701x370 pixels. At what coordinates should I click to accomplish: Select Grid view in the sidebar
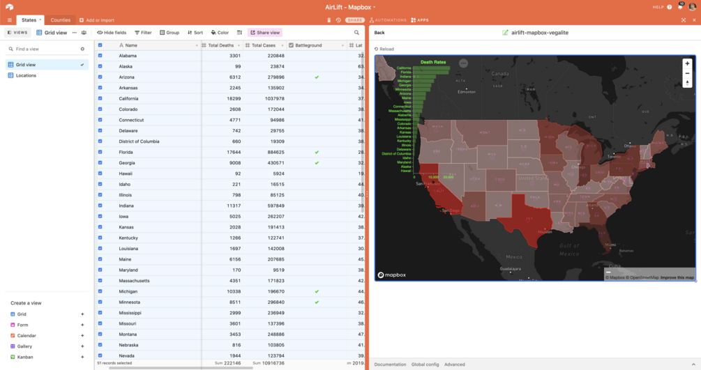click(47, 65)
